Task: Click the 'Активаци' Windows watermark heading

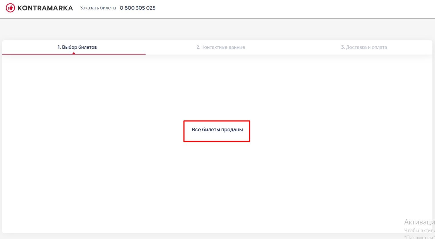Action: (419, 222)
